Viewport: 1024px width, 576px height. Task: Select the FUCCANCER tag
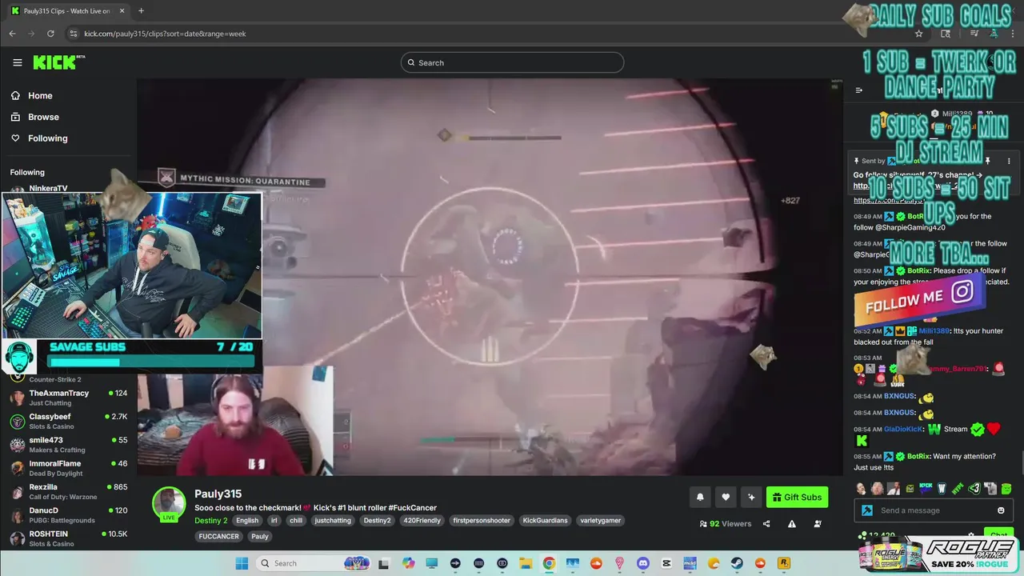pyautogui.click(x=219, y=536)
